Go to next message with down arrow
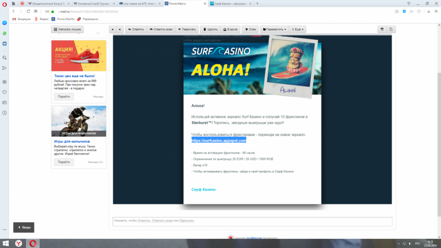Screen dimensions: 441x248 [x=120, y=30]
